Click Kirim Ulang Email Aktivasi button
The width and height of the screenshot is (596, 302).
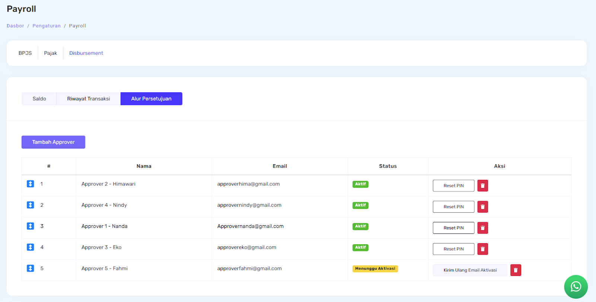pyautogui.click(x=470, y=270)
